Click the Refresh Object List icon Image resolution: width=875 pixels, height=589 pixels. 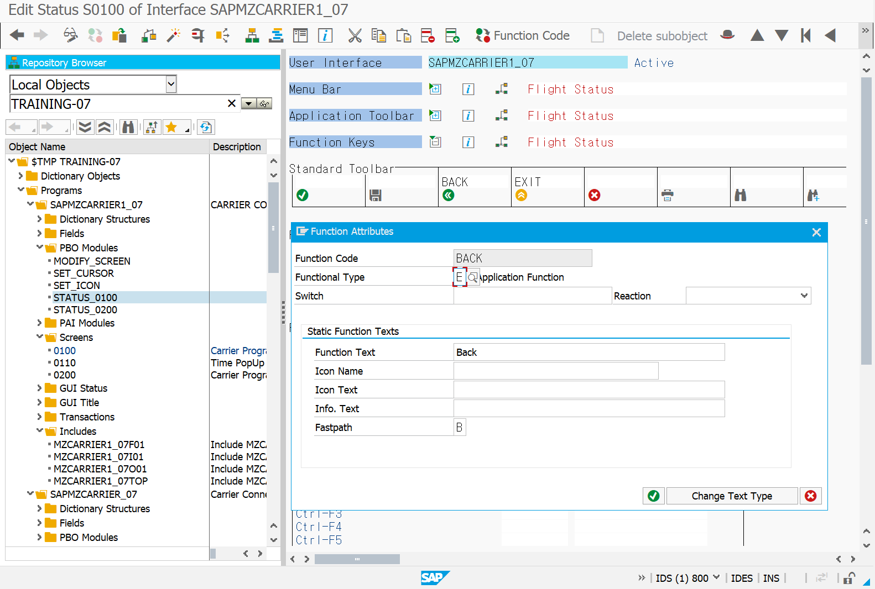(206, 127)
